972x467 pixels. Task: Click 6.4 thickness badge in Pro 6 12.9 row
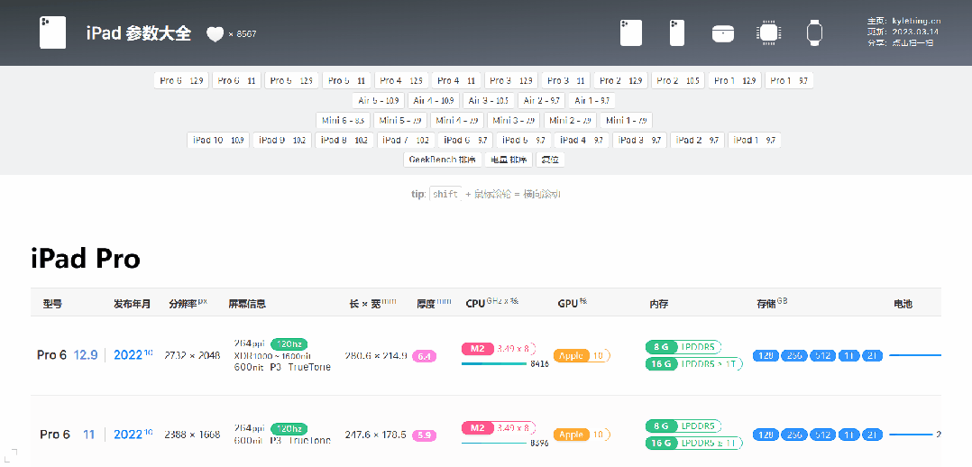click(424, 356)
